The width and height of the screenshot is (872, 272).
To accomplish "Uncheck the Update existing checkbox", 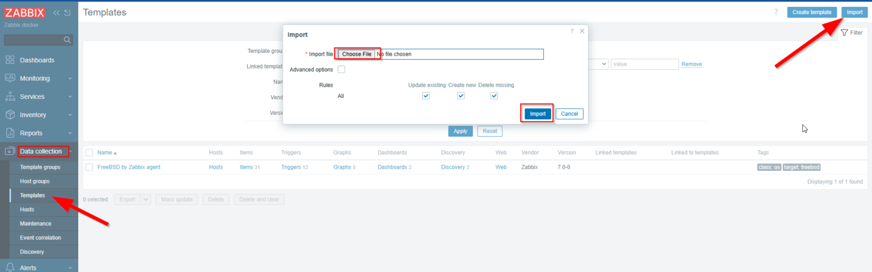I will tap(426, 96).
